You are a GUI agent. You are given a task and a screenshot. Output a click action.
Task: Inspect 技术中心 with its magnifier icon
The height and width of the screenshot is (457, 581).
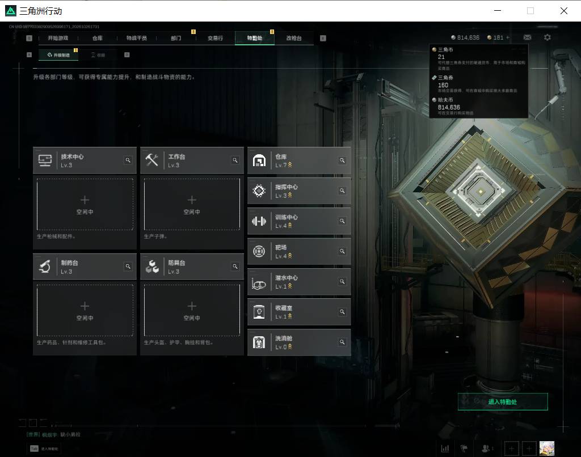click(128, 160)
